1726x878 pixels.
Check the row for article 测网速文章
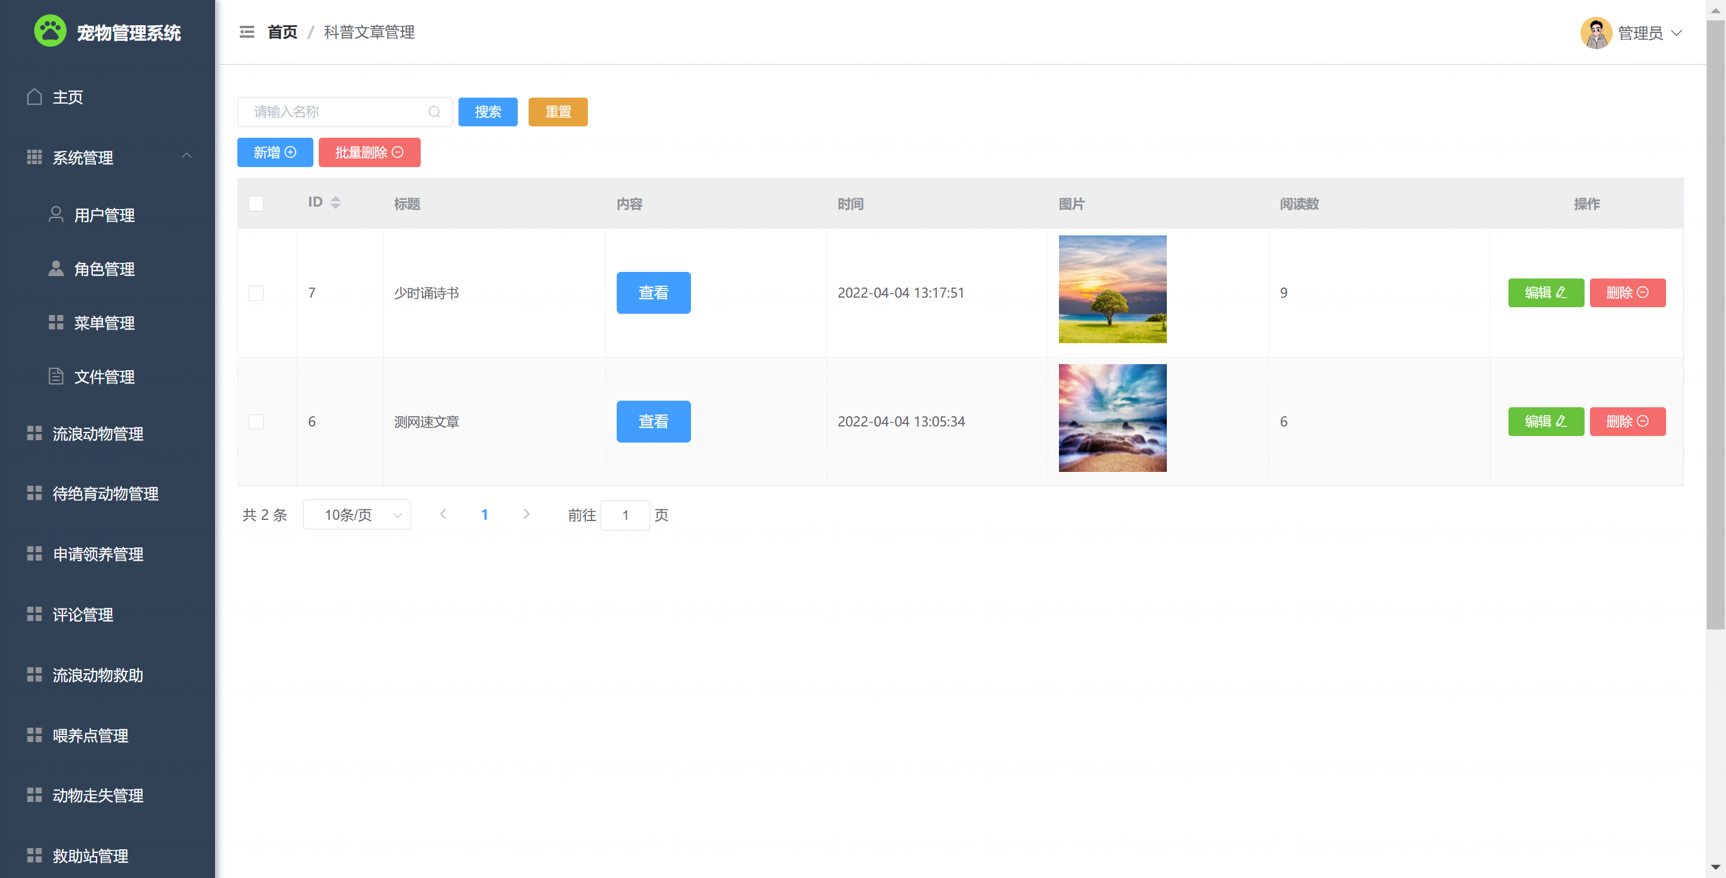pyautogui.click(x=256, y=422)
